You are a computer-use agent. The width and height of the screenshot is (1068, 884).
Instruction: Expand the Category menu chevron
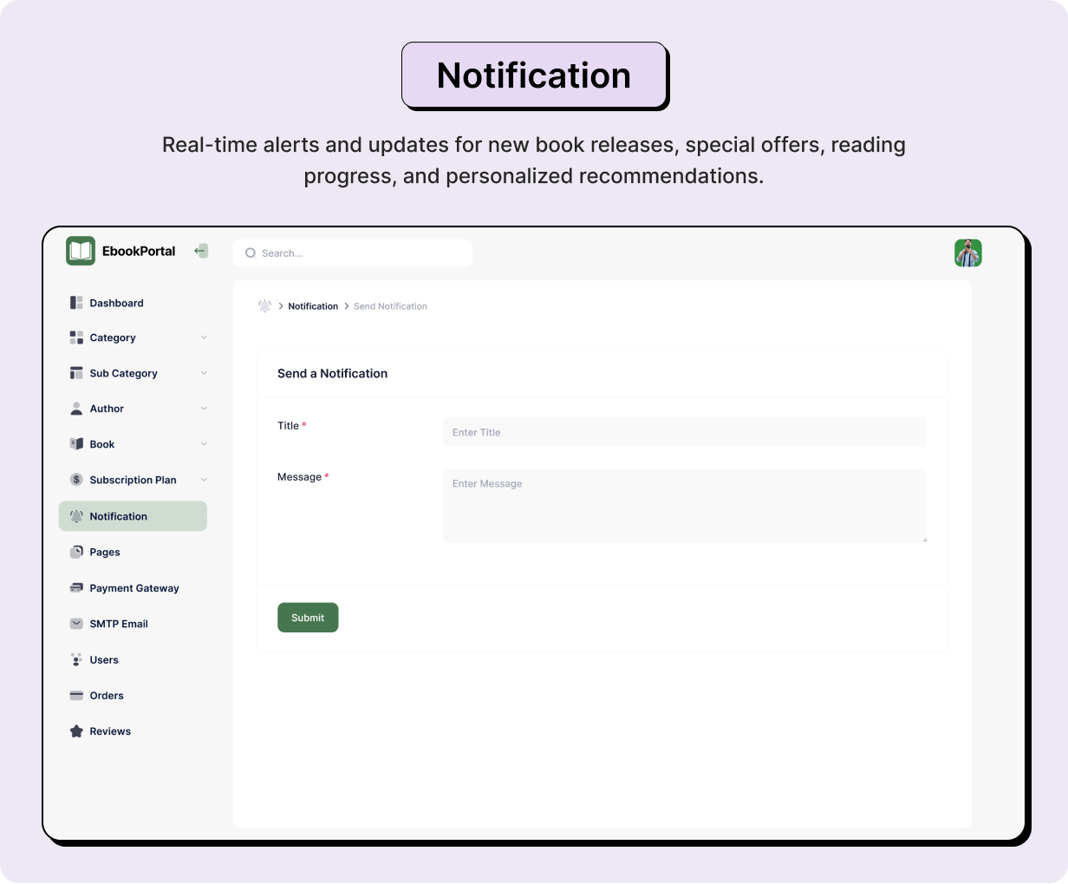click(204, 337)
